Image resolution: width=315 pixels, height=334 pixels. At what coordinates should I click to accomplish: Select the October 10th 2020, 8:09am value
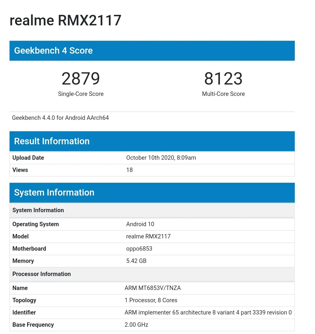click(x=161, y=158)
